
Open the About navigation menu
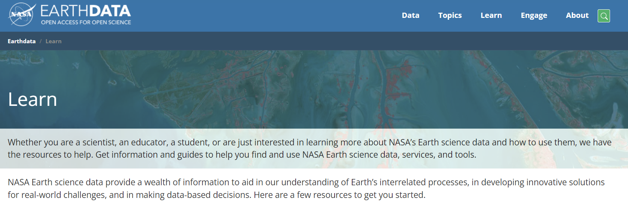pos(577,16)
